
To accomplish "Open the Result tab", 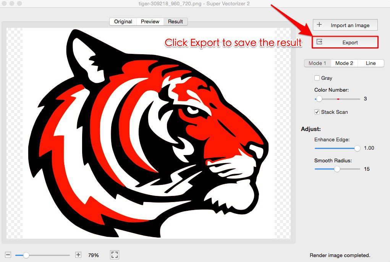I will [x=175, y=21].
